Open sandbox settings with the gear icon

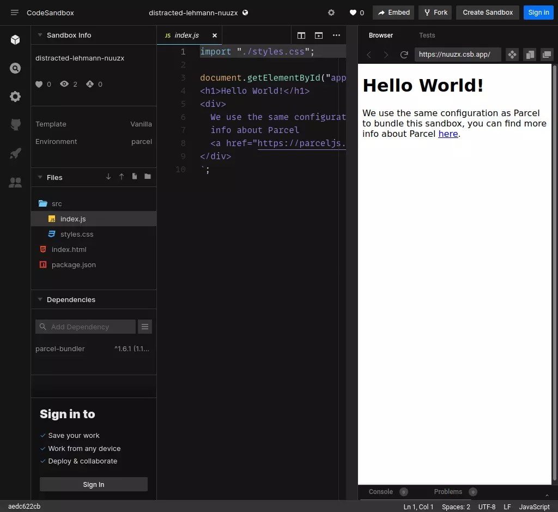point(331,12)
